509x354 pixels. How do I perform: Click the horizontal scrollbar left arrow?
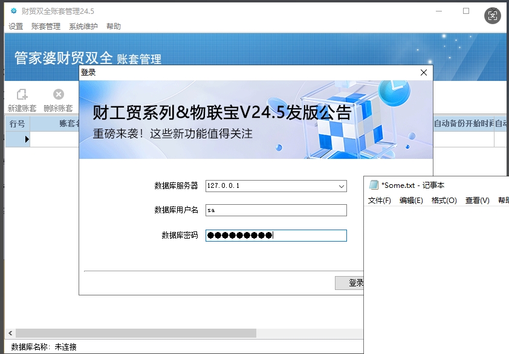(x=10, y=333)
